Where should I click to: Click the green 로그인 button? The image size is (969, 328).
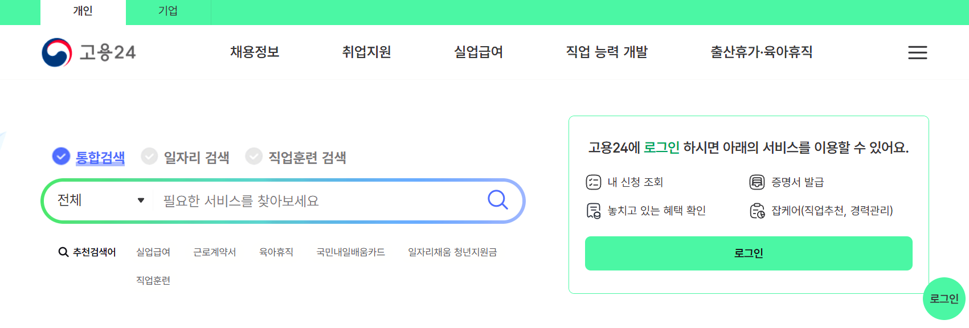click(x=748, y=253)
